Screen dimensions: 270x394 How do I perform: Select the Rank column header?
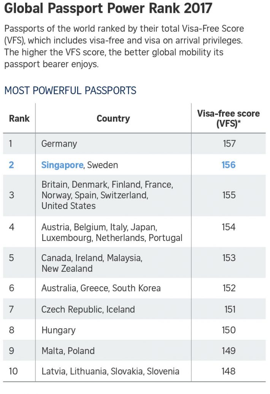[19, 118]
